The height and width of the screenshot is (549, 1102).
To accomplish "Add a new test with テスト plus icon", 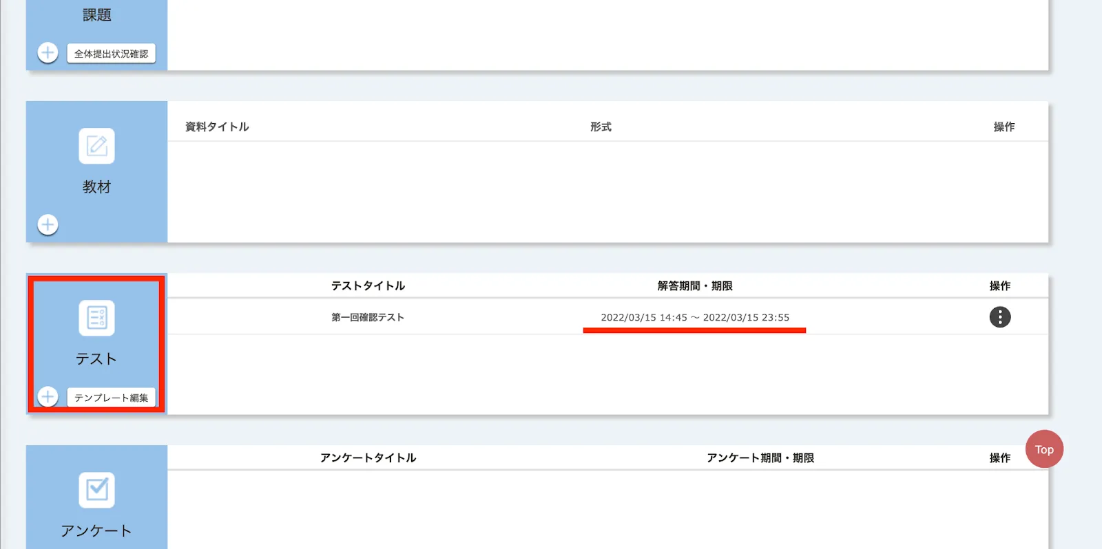I will (48, 397).
